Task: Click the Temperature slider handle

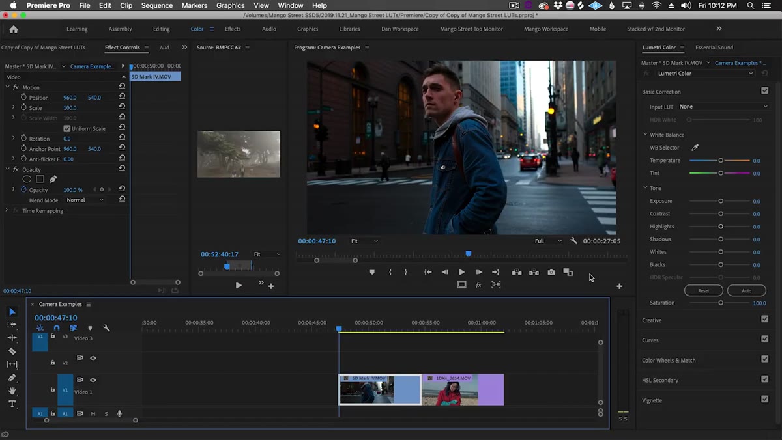Action: coord(721,160)
